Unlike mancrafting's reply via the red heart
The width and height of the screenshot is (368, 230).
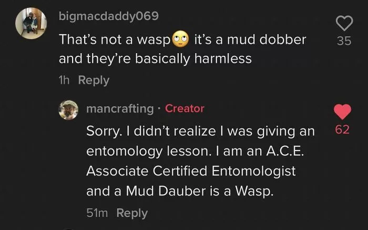click(342, 112)
